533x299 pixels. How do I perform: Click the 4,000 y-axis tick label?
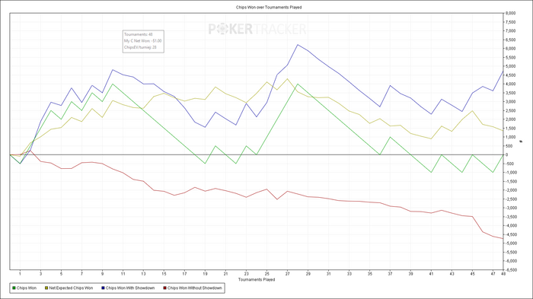(511, 84)
